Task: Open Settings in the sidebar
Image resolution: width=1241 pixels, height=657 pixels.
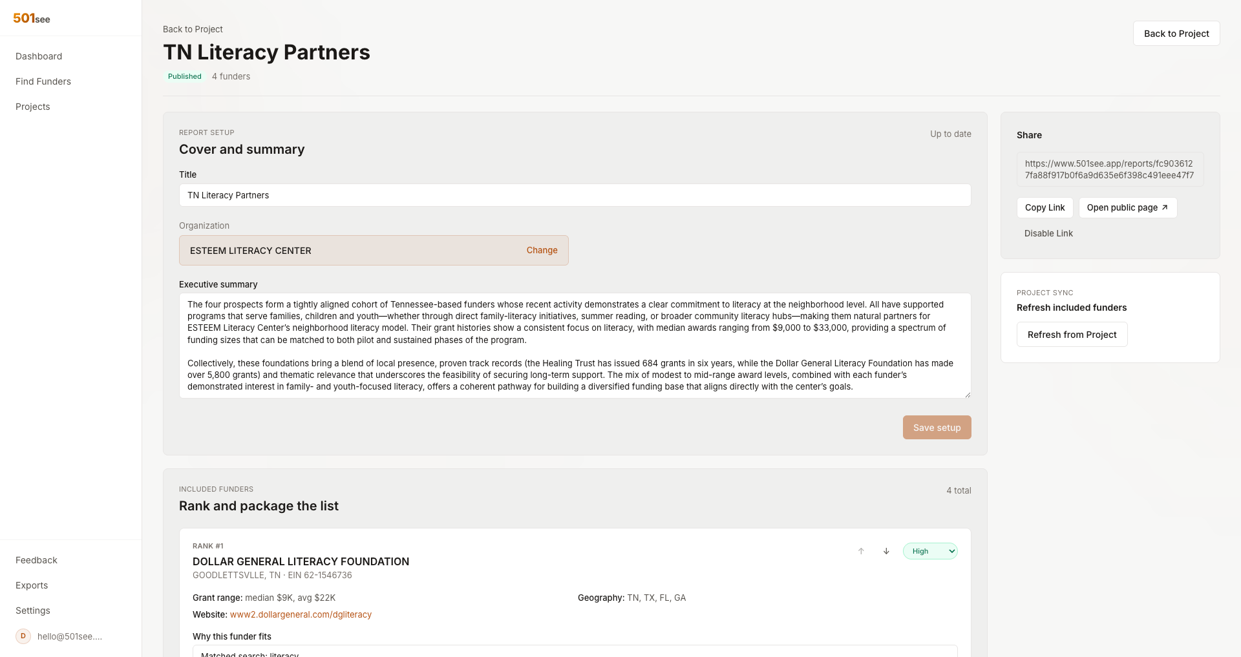Action: point(33,610)
